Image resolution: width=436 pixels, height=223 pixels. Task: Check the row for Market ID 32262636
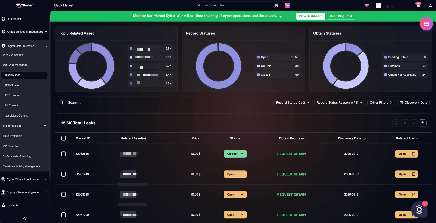[x=64, y=154]
